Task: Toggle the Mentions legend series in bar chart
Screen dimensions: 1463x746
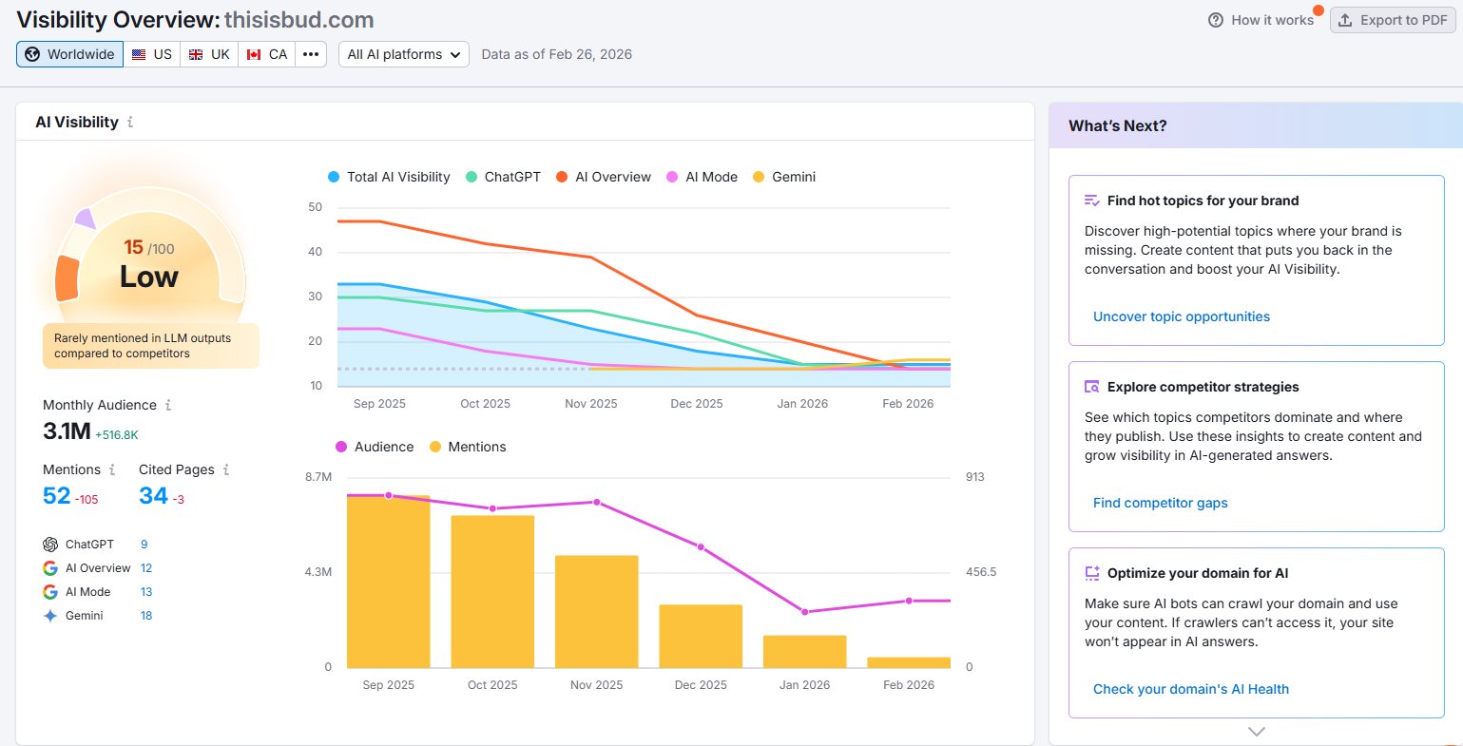Action: [x=468, y=447]
